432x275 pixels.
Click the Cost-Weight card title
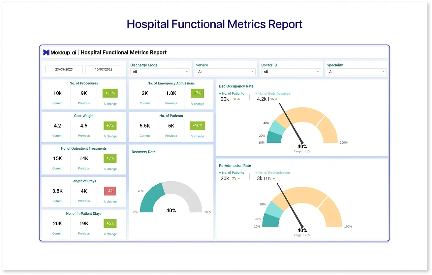coord(84,116)
